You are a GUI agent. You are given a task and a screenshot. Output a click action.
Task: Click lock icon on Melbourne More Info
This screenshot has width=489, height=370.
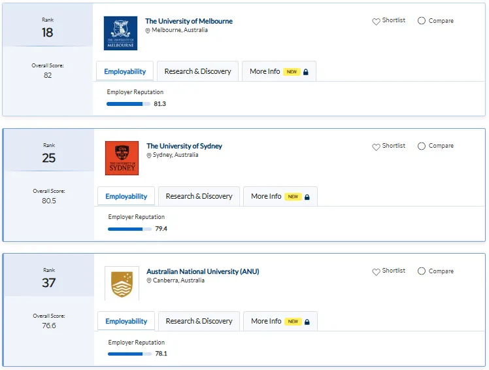pos(306,72)
